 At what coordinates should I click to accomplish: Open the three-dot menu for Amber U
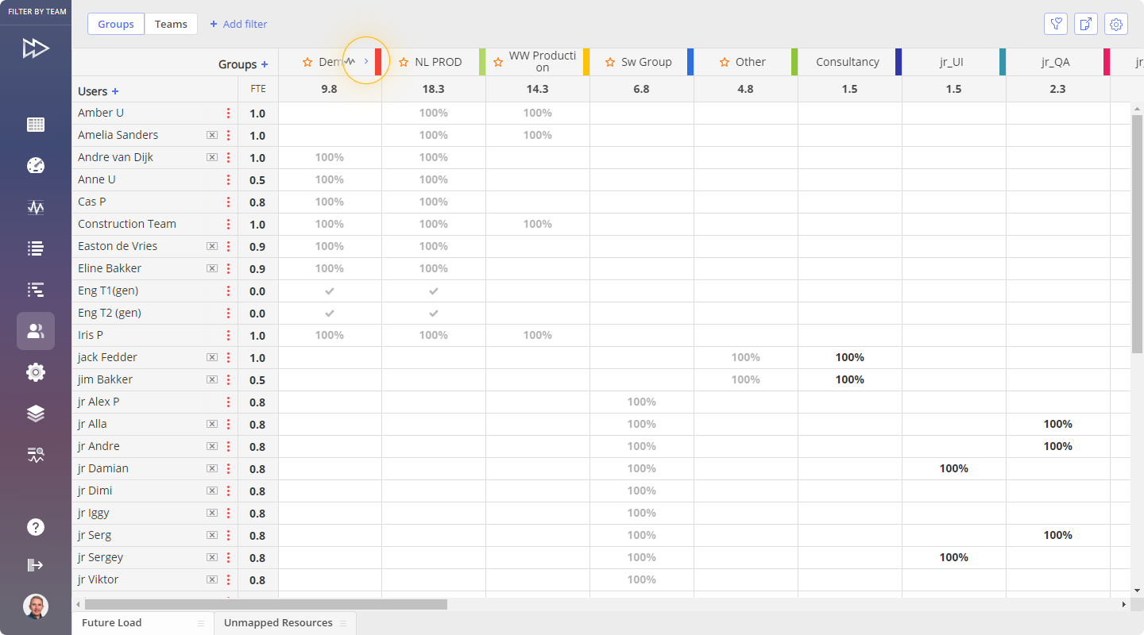click(229, 113)
